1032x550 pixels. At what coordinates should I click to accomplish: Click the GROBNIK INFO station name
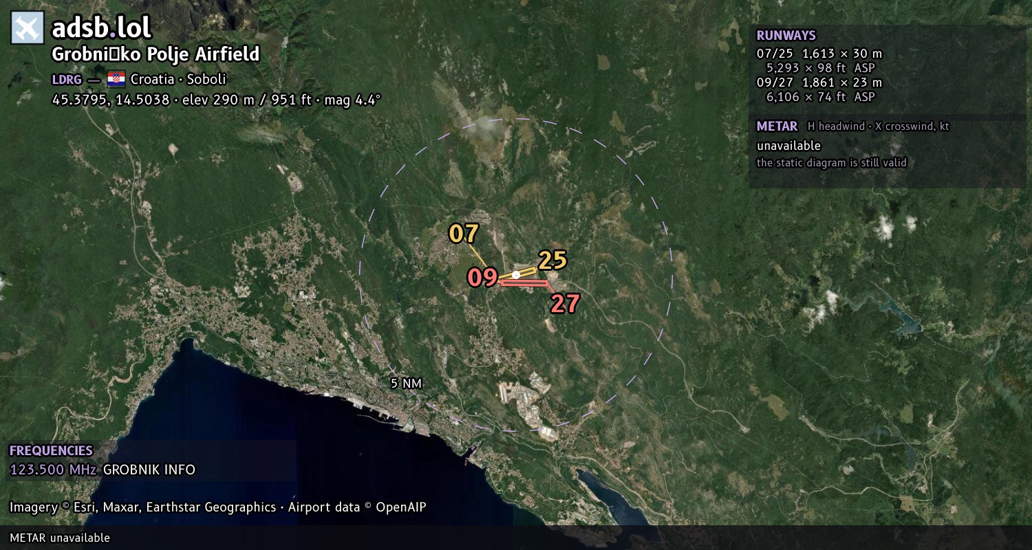click(x=149, y=470)
